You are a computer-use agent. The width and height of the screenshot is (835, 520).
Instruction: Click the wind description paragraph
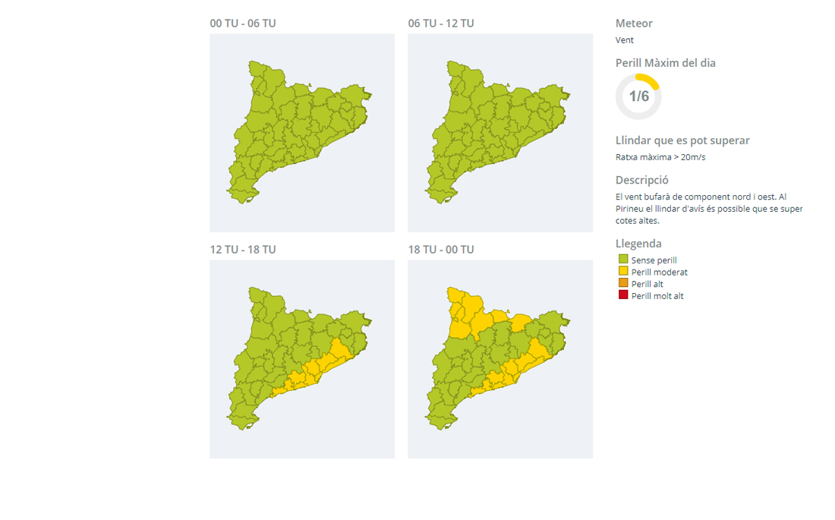tap(709, 209)
